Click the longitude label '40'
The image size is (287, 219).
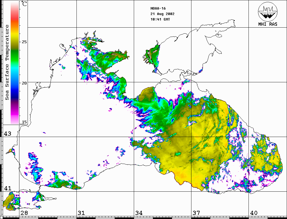click(254, 213)
